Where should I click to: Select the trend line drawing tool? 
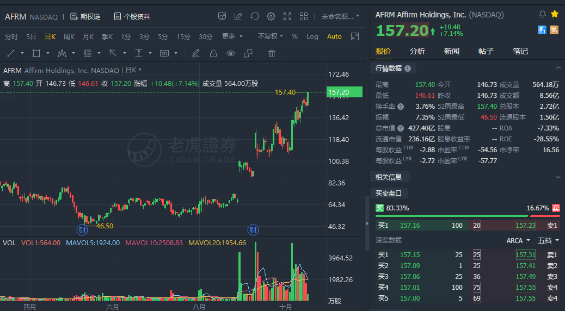(x=11, y=53)
